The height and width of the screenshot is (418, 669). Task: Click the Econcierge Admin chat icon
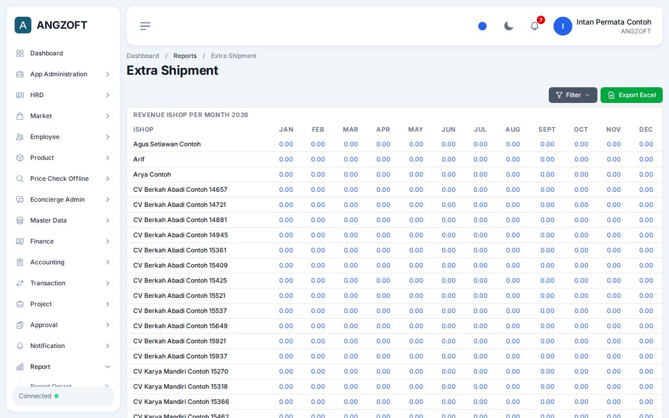coord(20,200)
